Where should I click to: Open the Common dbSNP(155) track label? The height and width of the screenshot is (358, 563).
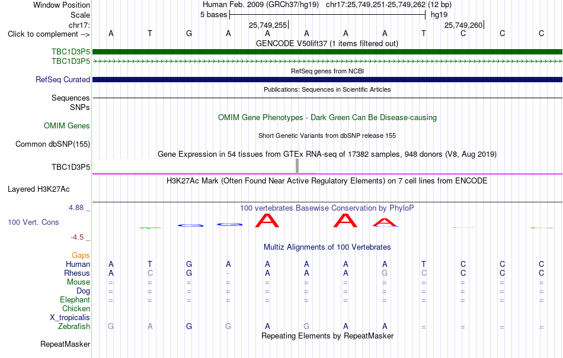52,144
